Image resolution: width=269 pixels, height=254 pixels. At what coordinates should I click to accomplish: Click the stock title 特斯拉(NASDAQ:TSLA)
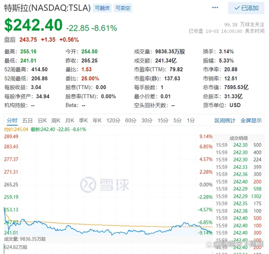click(x=48, y=8)
